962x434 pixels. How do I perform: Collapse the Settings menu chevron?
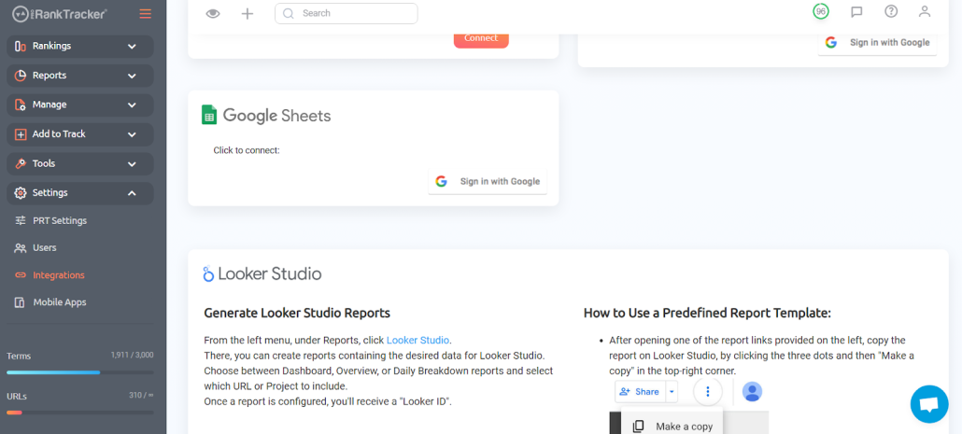tap(132, 193)
